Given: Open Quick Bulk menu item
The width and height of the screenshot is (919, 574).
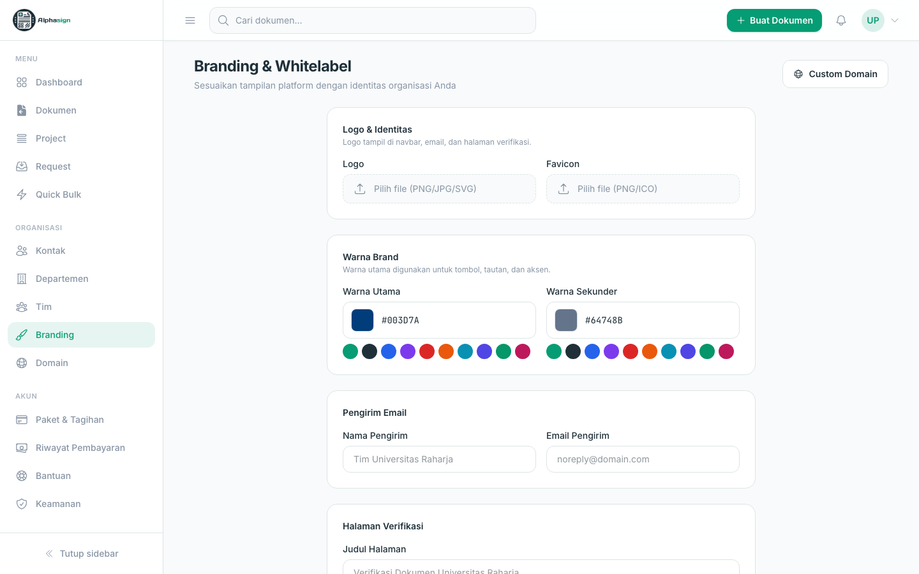Looking at the screenshot, I should (x=81, y=195).
